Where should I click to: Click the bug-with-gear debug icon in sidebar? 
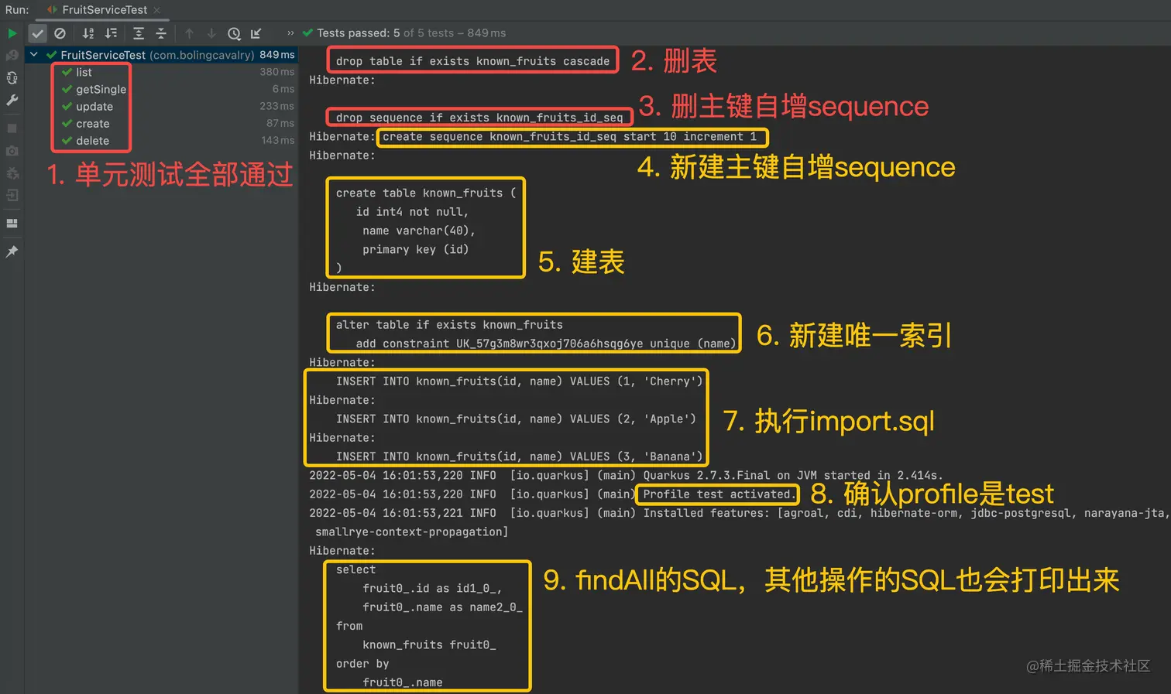[12, 173]
